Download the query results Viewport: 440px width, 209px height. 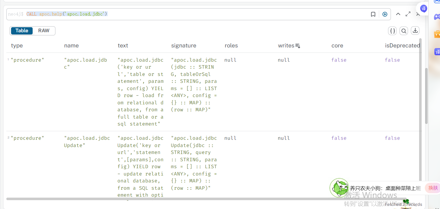coord(415,31)
